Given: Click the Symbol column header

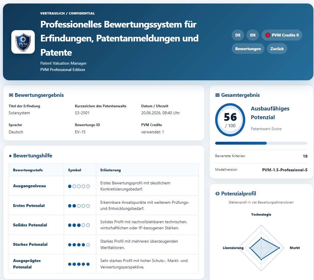Looking at the screenshot, I should pos(75,170).
